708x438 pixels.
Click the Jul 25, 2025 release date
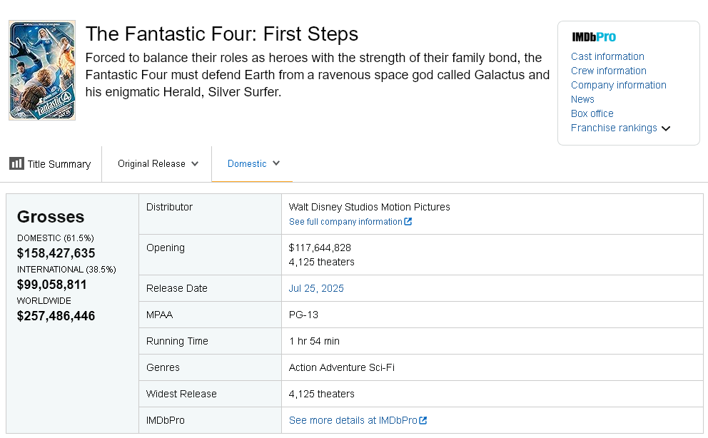pos(316,288)
